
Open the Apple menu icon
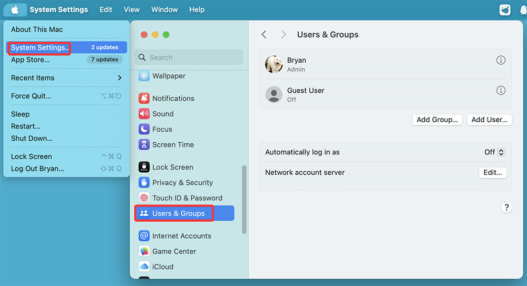15,10
